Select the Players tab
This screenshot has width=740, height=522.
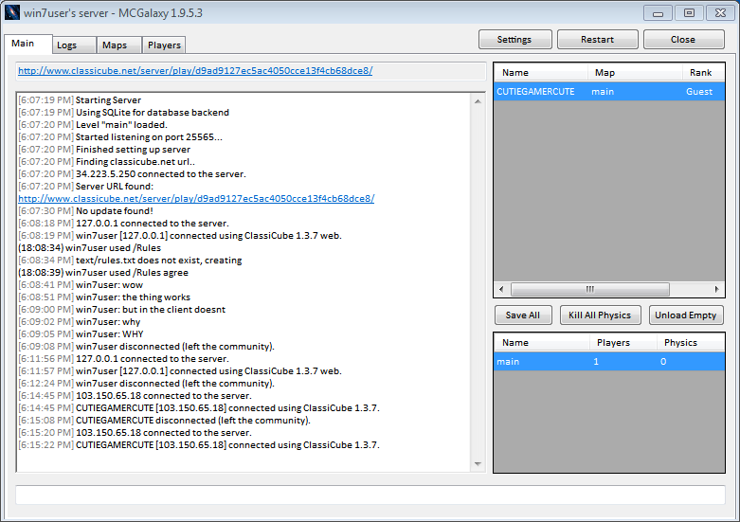164,45
